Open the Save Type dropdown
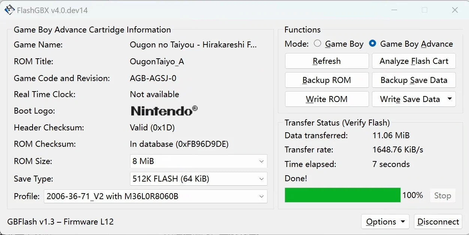The width and height of the screenshot is (469, 235). pos(198,179)
